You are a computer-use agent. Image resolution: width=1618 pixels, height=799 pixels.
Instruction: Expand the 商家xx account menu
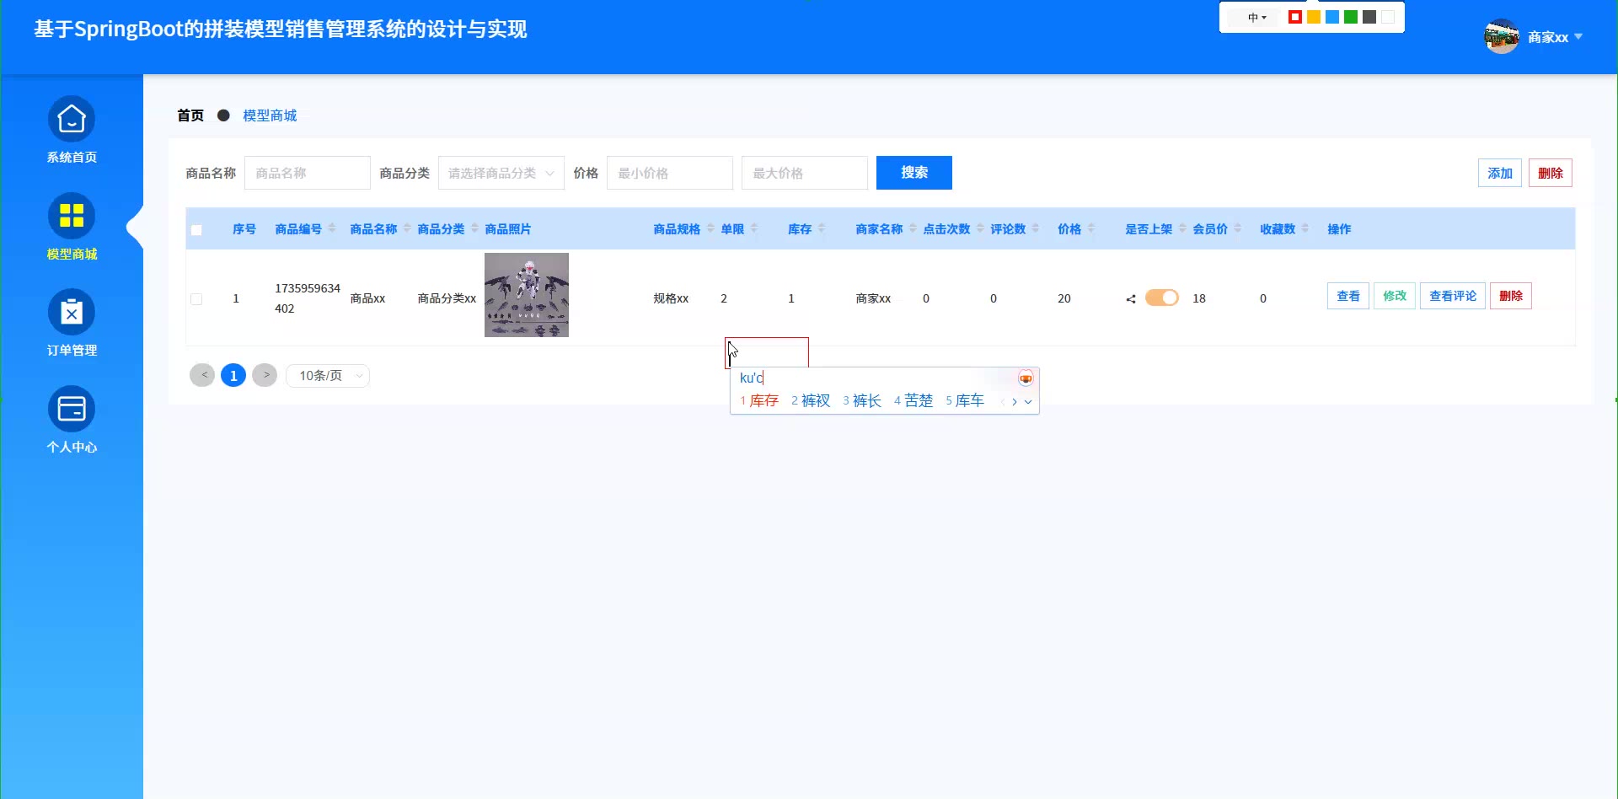pos(1555,37)
